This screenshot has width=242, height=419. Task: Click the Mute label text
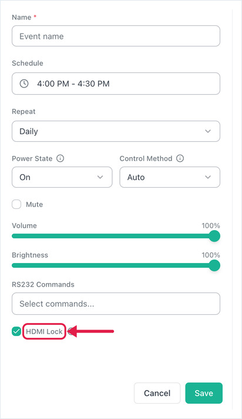(x=34, y=204)
